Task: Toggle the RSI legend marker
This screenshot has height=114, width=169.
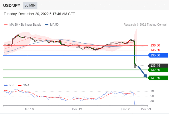Action: pos(6,85)
